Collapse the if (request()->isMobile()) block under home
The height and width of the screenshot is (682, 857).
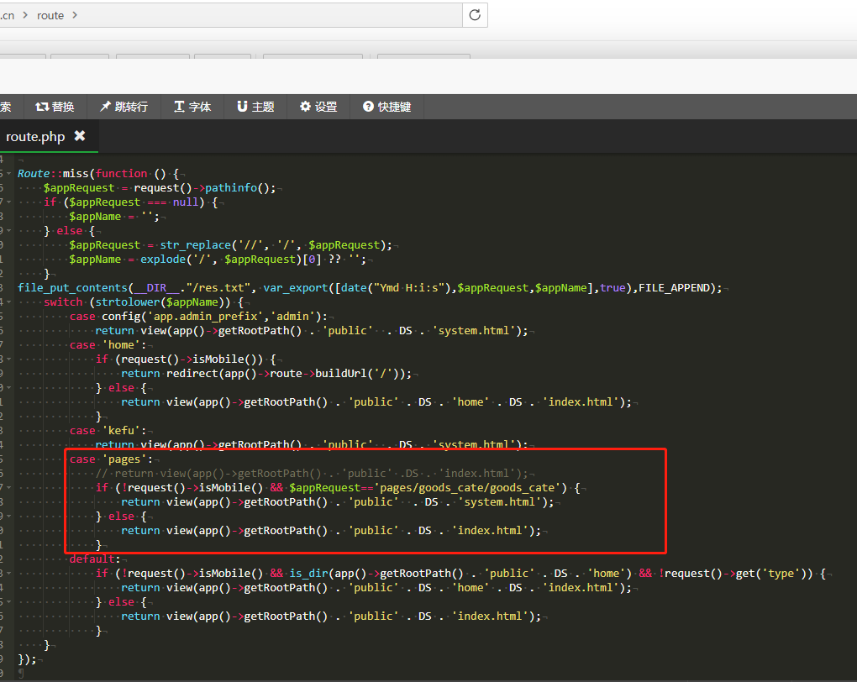point(8,359)
